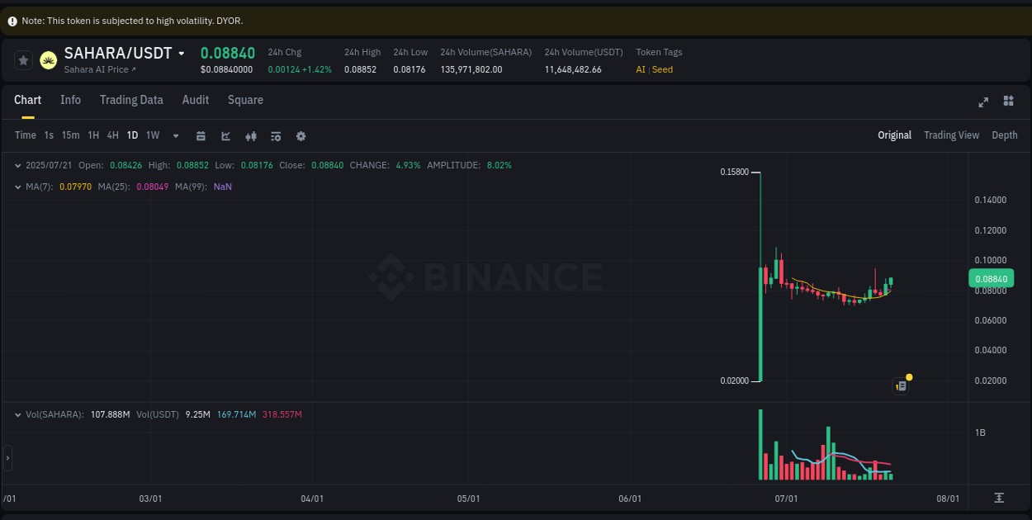Select the 1W timeframe
The height and width of the screenshot is (520, 1032).
[152, 135]
